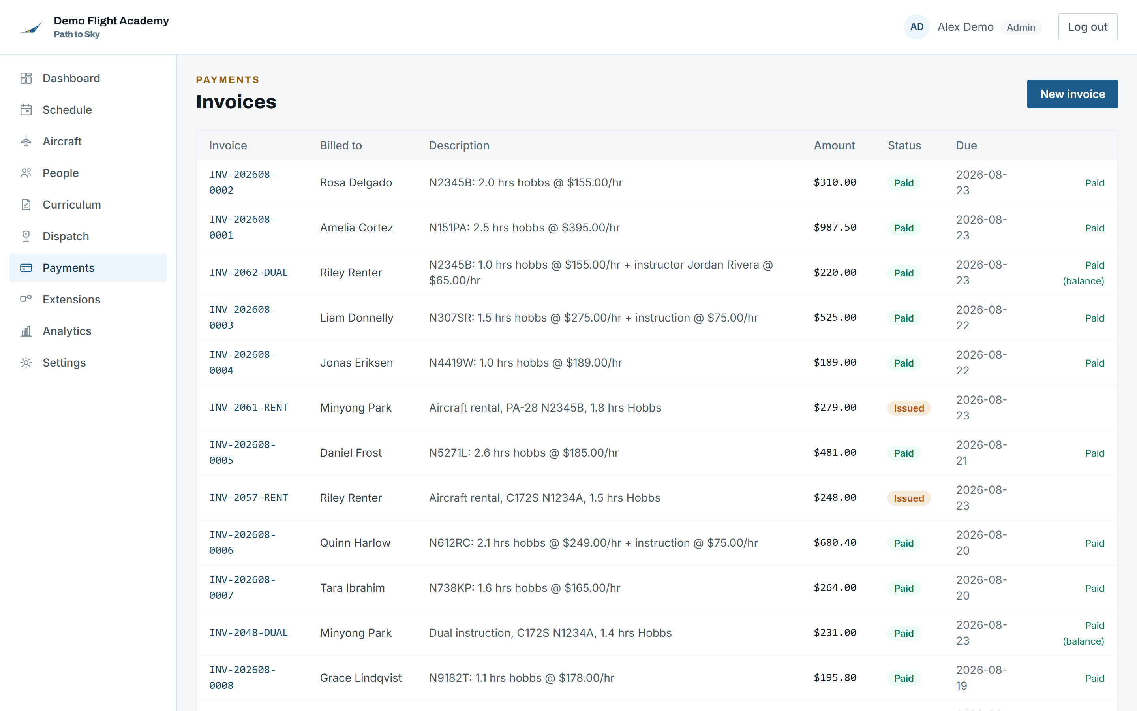Click the $987.50 amount
Screen dimensions: 1137x711
click(x=835, y=227)
